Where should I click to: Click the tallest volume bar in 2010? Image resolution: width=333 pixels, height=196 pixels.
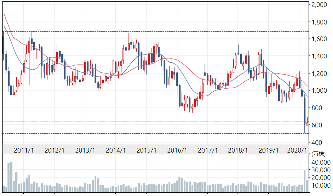(11, 177)
